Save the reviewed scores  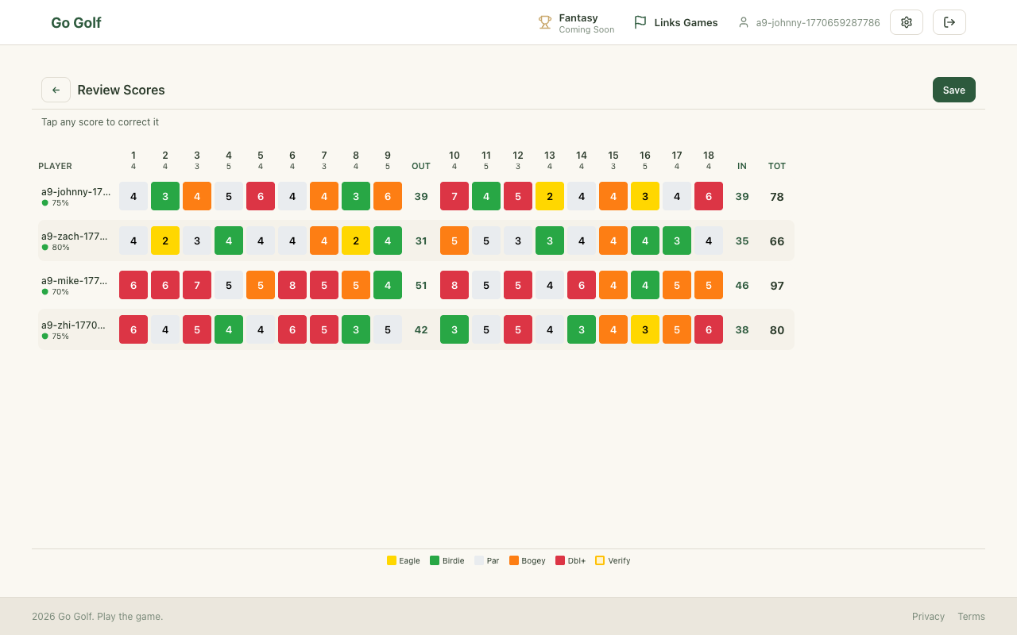click(953, 90)
